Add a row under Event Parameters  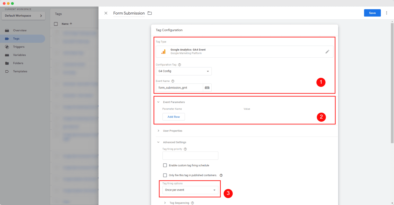[x=173, y=117]
